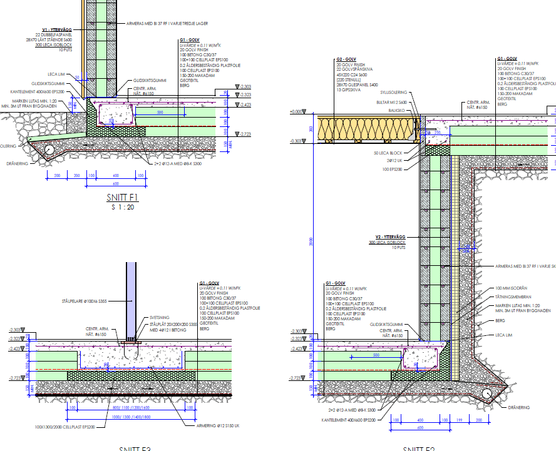Click the 'V1 - YTTERVÄGG' wall heading

[x=57, y=30]
